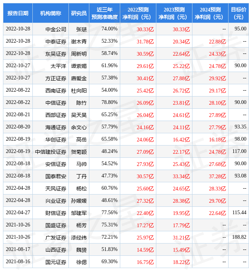
Task: Click the 目标价 column header
Action: pyautogui.click(x=239, y=13)
